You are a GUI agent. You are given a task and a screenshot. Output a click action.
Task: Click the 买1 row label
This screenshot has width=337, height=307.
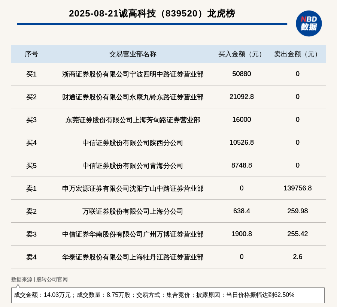[31, 74]
